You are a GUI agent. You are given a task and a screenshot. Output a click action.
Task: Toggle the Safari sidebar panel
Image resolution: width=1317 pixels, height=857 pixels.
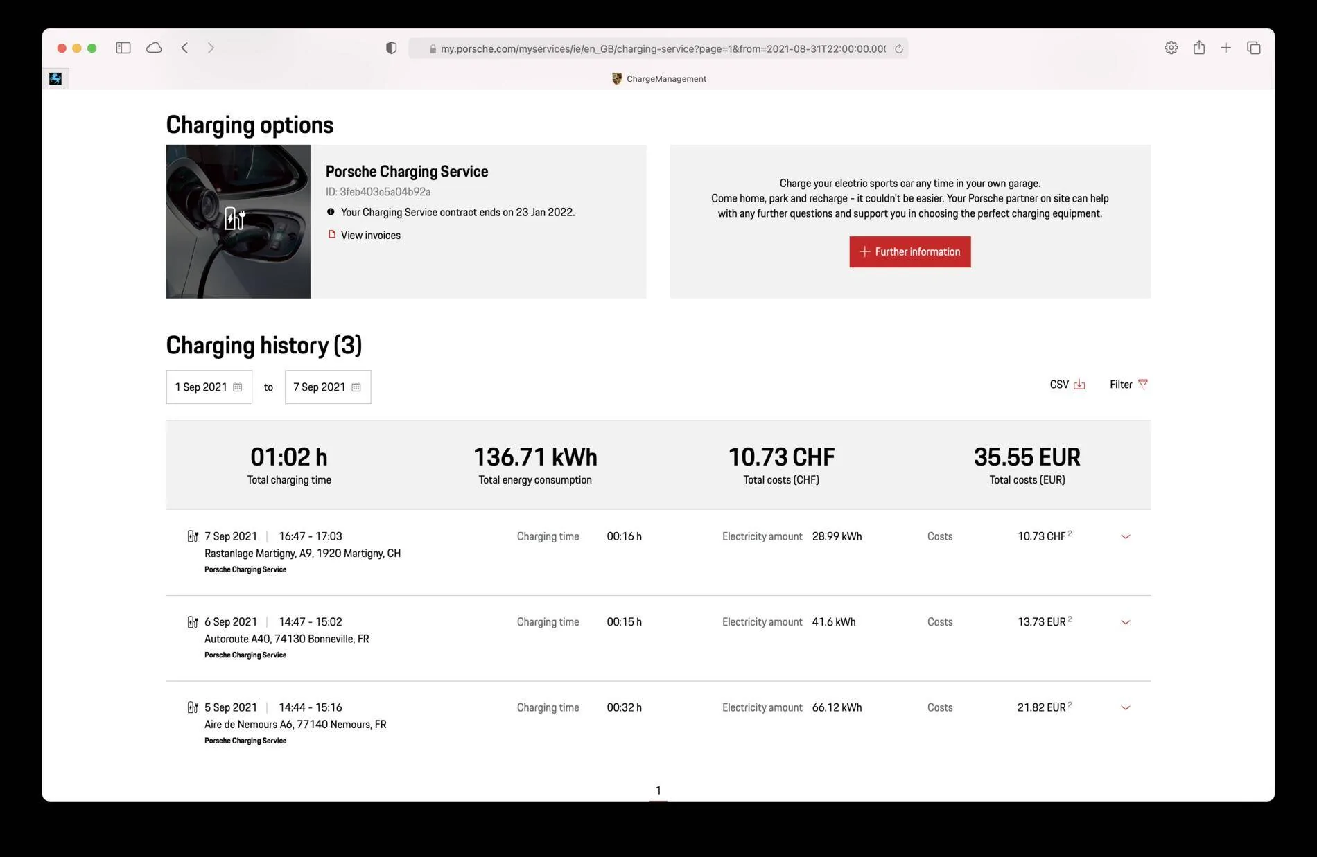[123, 48]
